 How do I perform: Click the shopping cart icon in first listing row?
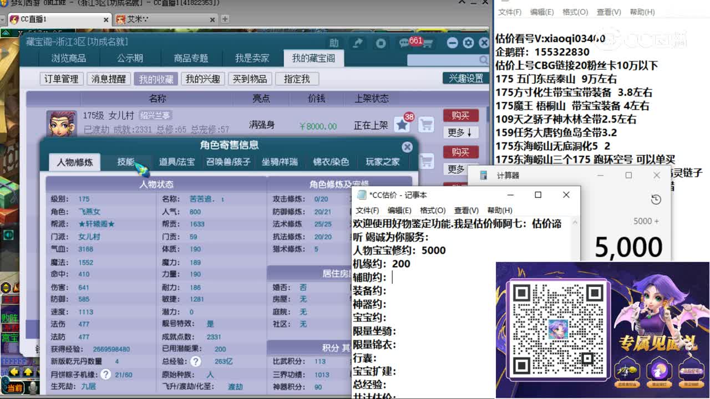(x=426, y=125)
